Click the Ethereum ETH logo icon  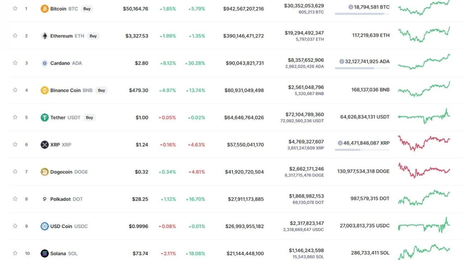click(x=44, y=35)
